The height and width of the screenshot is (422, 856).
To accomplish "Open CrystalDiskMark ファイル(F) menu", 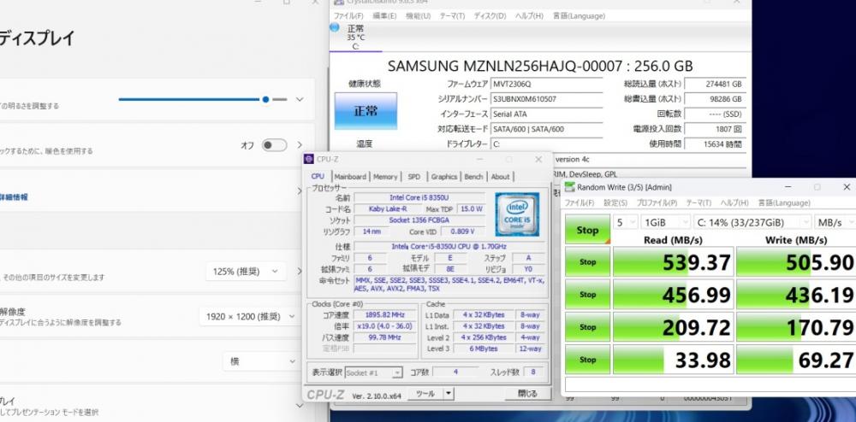I will (580, 202).
